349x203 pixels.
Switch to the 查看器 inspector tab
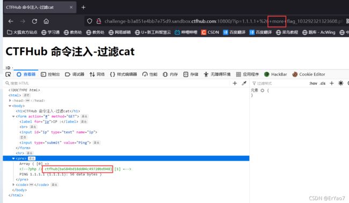[x=26, y=74]
